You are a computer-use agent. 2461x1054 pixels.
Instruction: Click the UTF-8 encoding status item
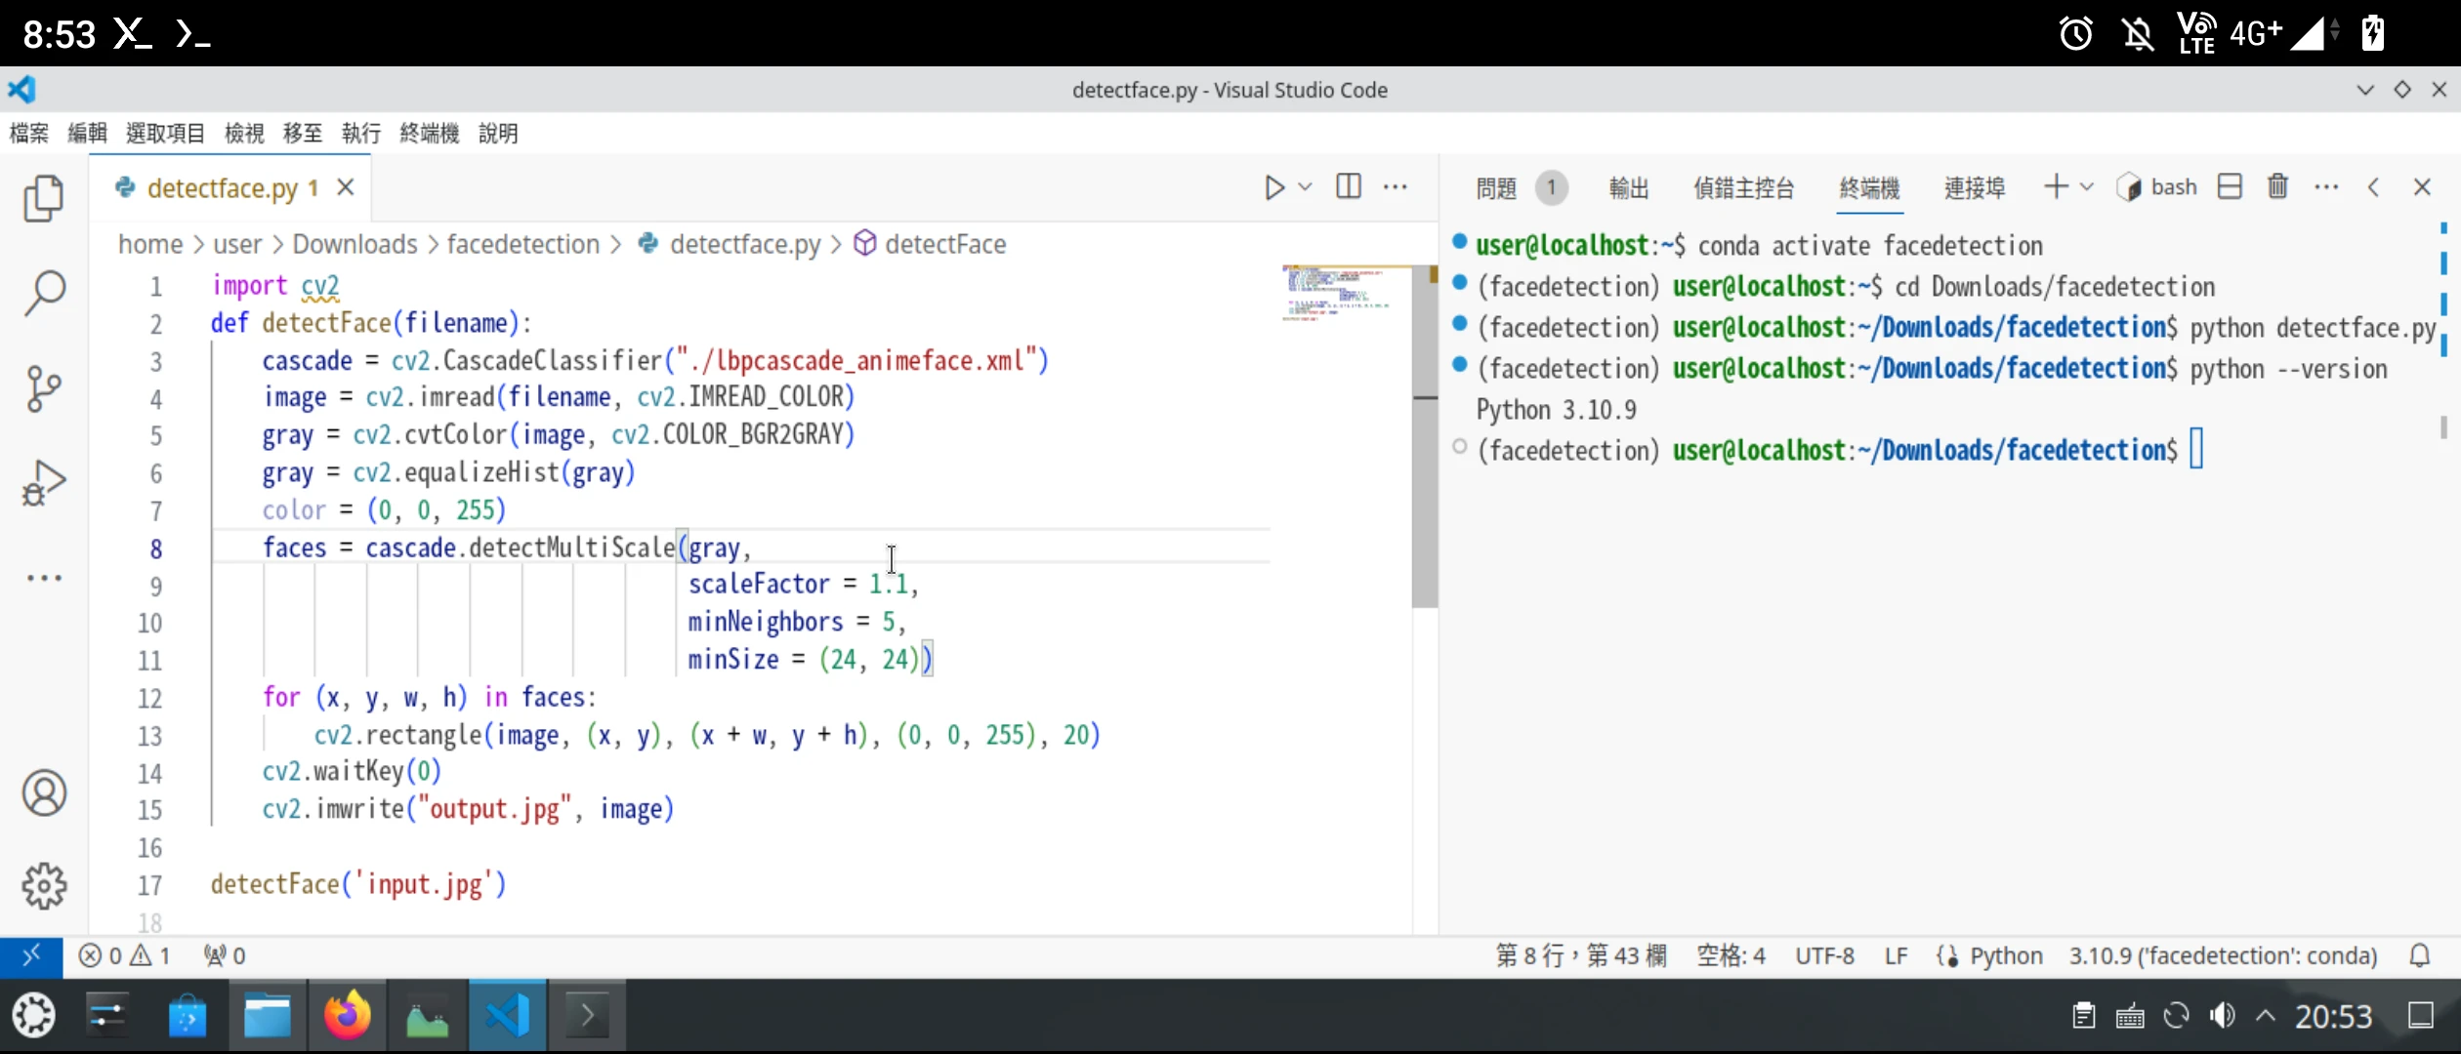tap(1824, 955)
